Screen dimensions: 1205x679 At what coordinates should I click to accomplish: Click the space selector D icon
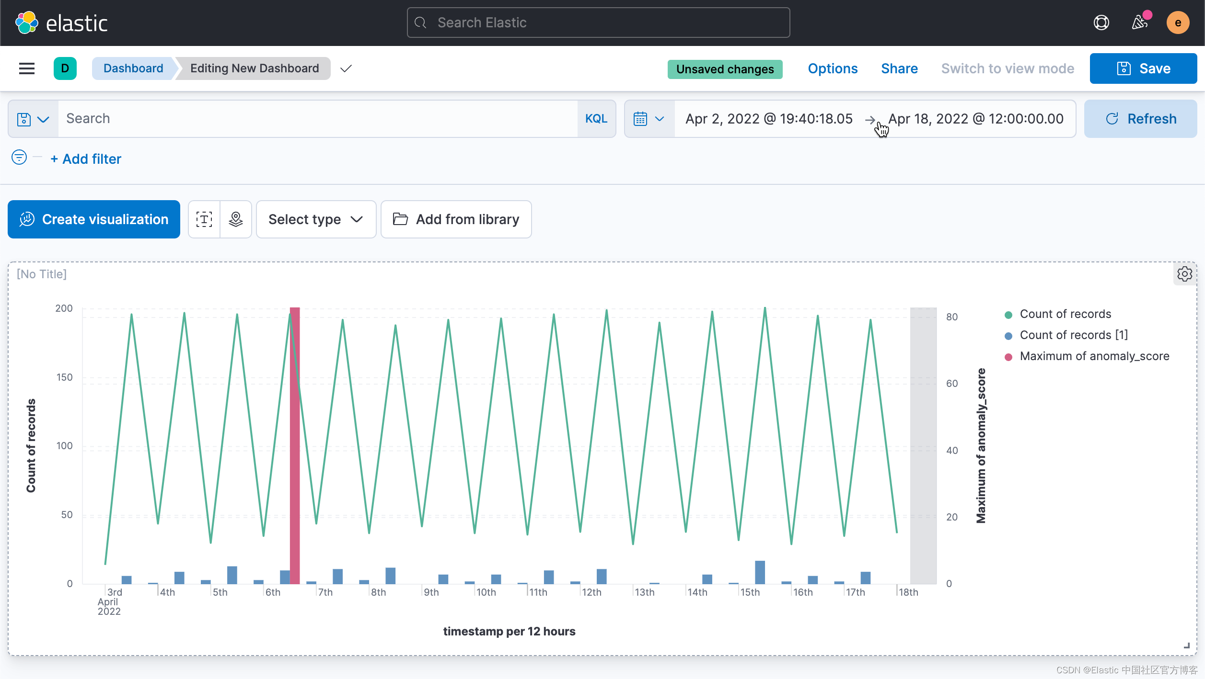pyautogui.click(x=65, y=68)
